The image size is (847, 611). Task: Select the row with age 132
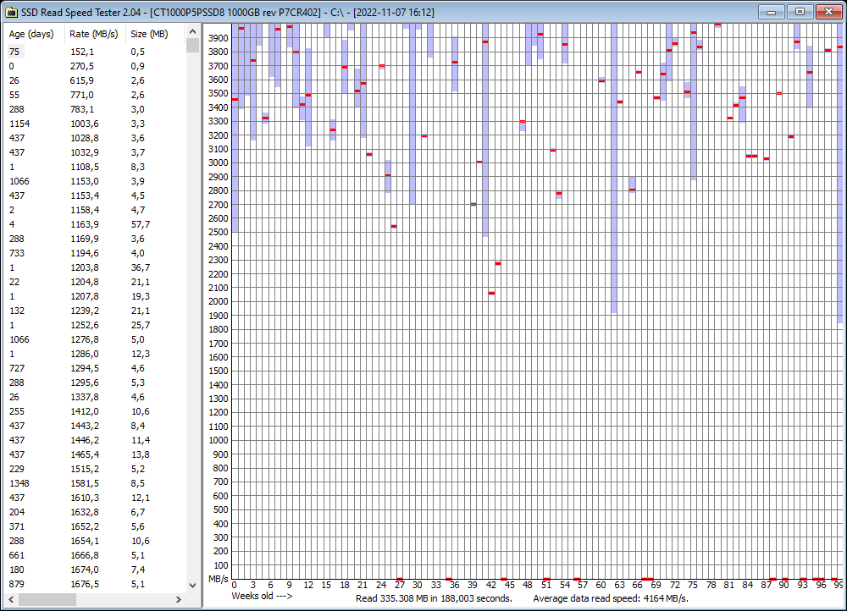(x=95, y=311)
